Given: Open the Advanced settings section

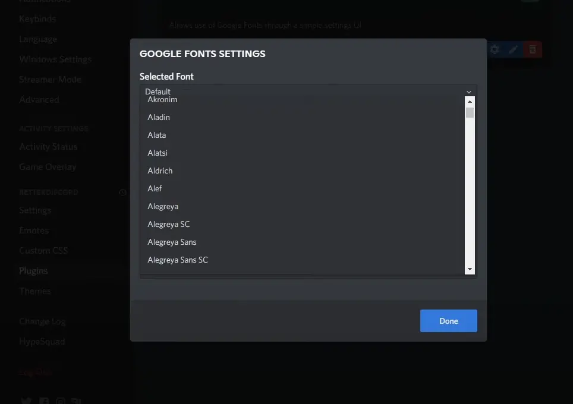Looking at the screenshot, I should (39, 99).
